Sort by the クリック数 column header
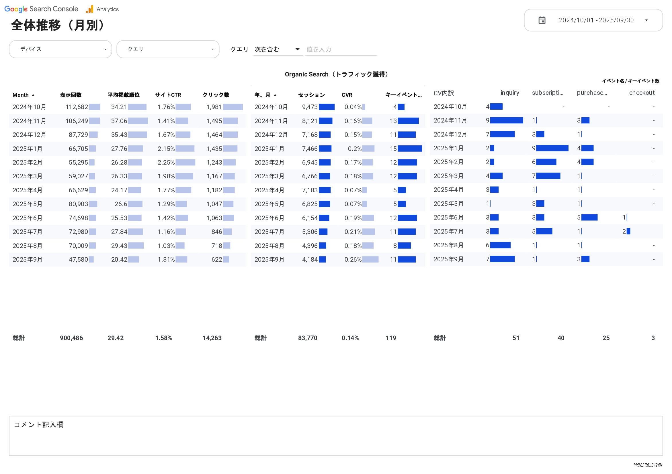672x474 pixels. (216, 95)
